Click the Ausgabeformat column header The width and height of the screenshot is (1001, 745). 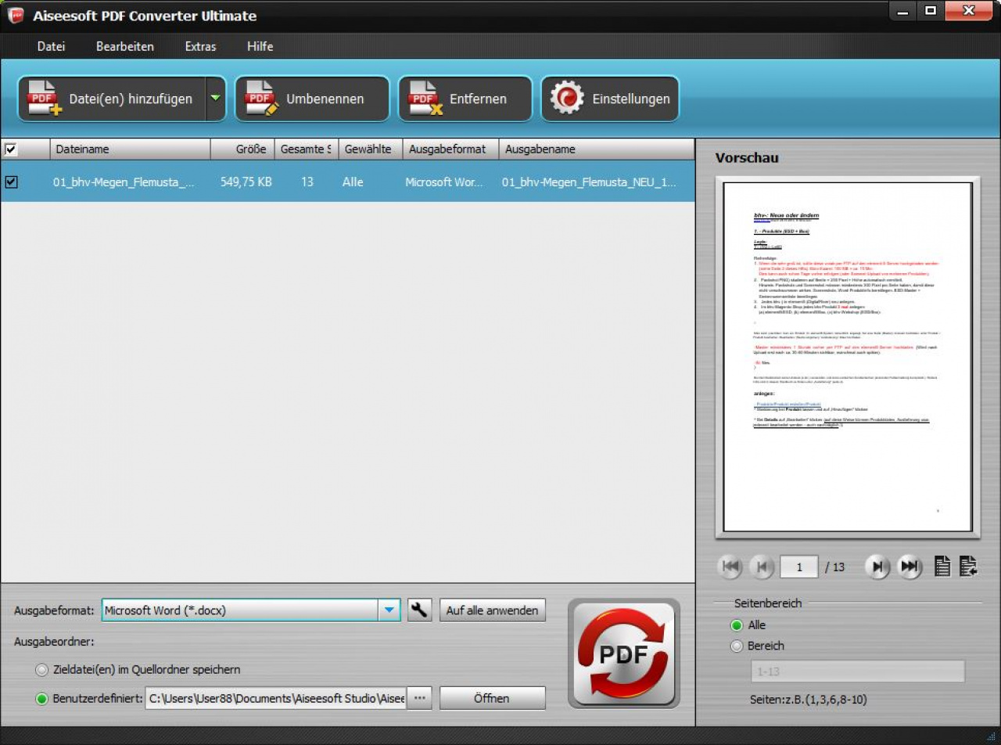[450, 149]
